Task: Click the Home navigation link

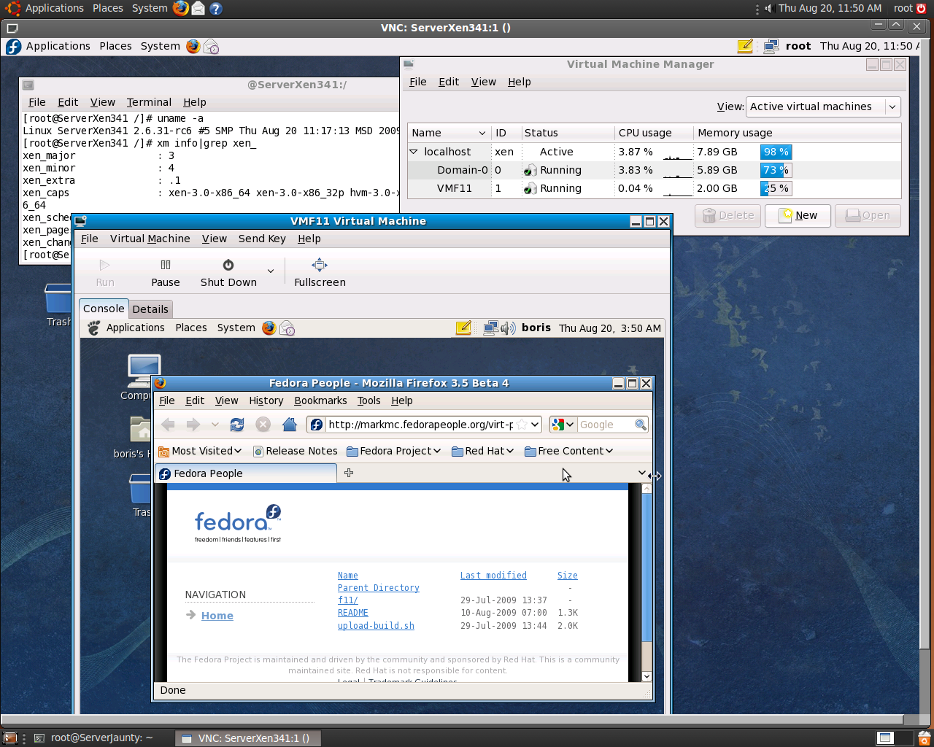Action: pyautogui.click(x=217, y=616)
